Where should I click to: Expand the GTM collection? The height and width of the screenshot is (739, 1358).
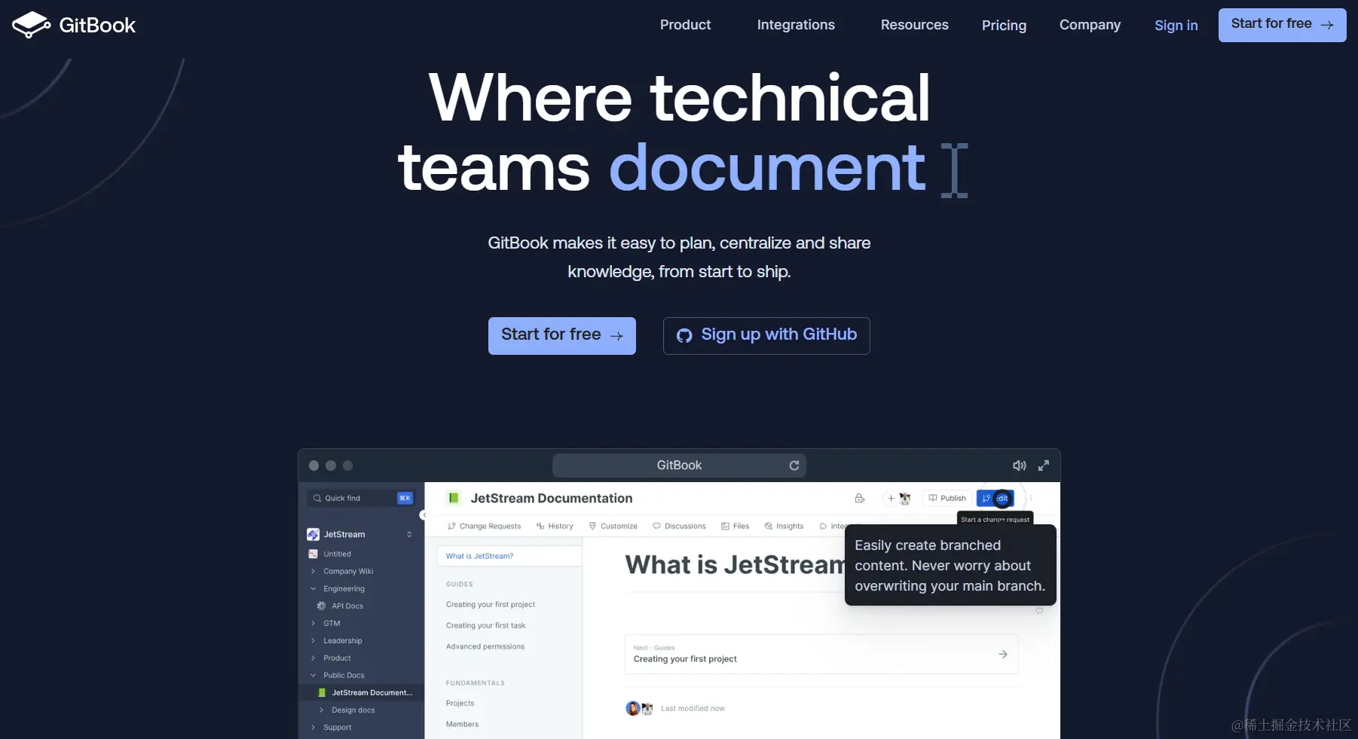click(x=313, y=623)
